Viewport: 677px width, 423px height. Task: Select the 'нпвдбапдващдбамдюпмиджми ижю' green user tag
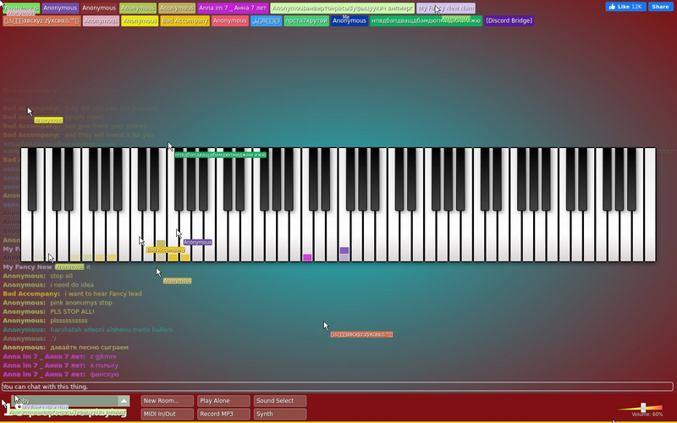point(427,20)
